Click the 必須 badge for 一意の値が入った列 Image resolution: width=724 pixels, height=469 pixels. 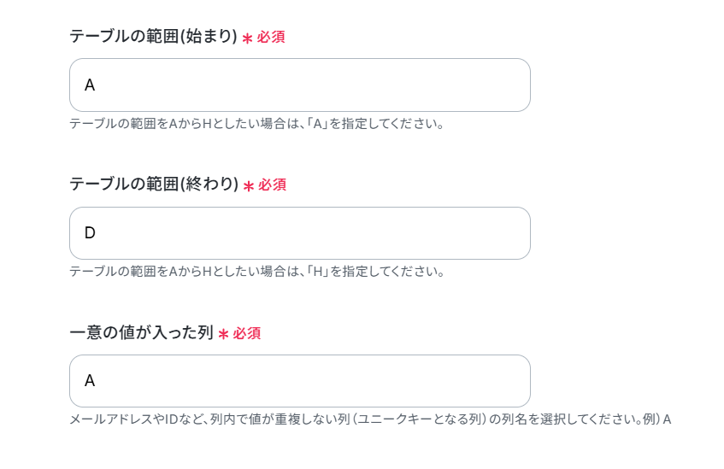click(x=247, y=333)
